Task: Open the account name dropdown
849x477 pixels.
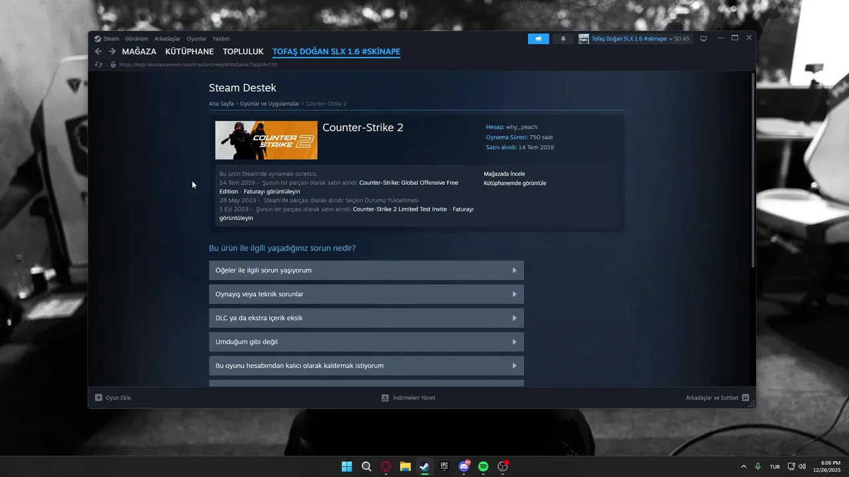Action: coord(631,38)
